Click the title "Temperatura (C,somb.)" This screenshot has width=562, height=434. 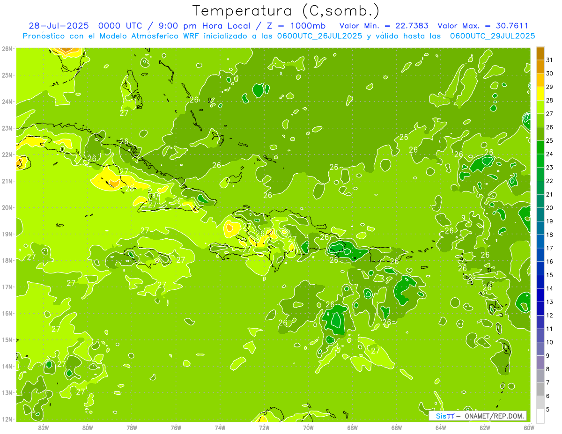pyautogui.click(x=286, y=11)
